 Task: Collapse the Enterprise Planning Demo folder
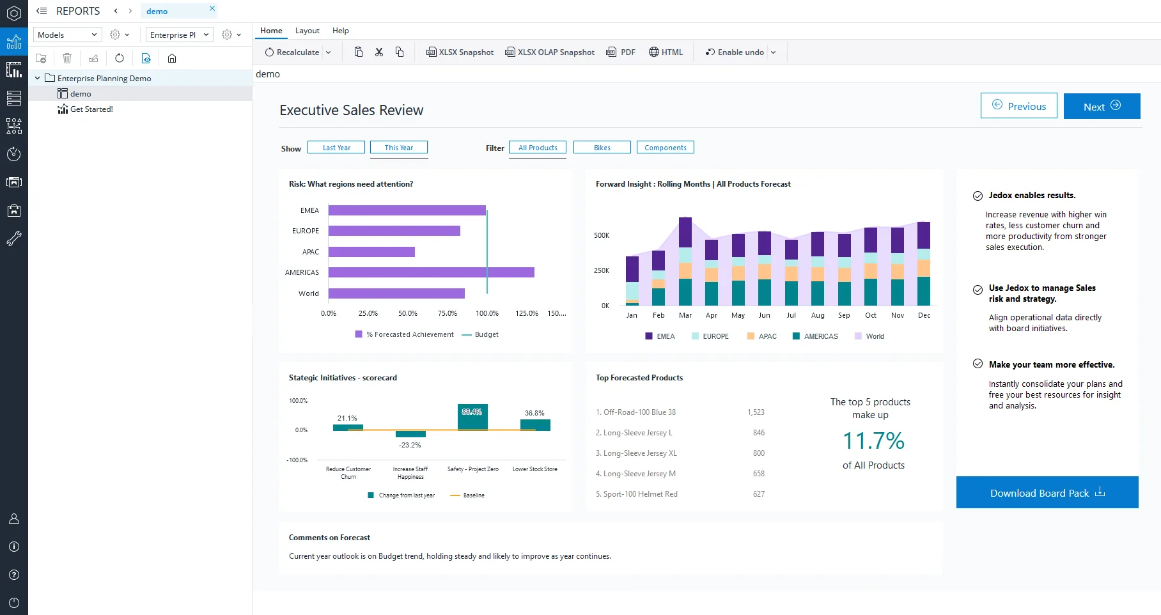point(37,78)
